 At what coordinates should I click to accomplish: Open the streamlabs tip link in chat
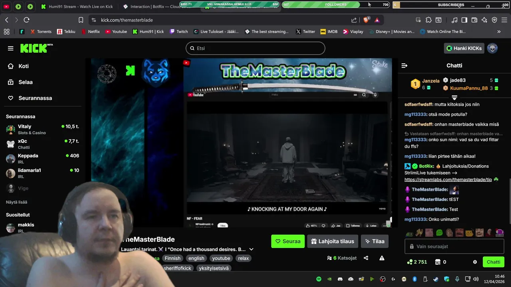tap(448, 180)
